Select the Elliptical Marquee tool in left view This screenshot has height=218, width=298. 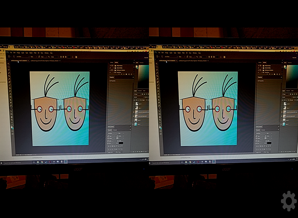point(8,67)
